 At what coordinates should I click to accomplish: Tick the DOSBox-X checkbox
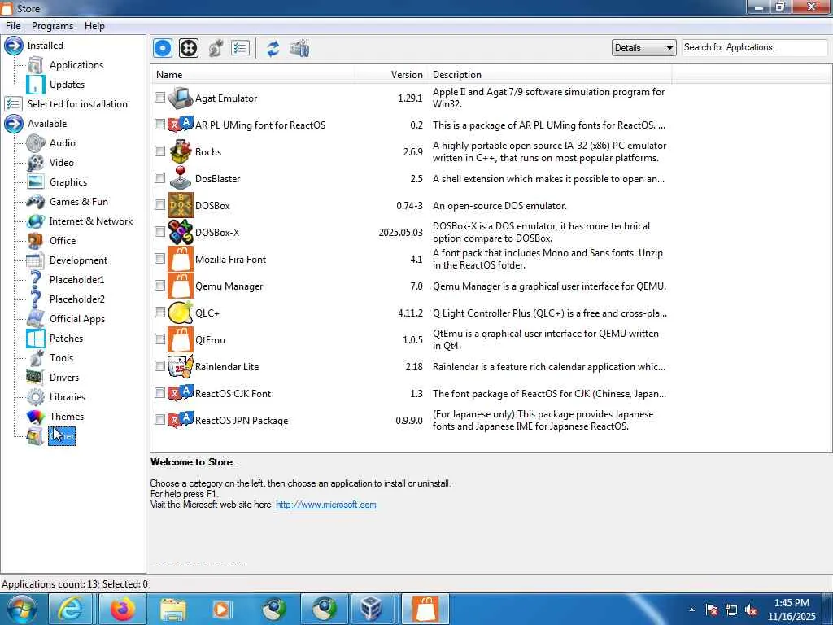point(159,232)
